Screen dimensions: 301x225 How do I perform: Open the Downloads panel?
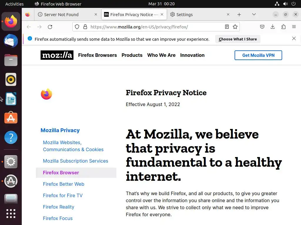[x=272, y=27]
